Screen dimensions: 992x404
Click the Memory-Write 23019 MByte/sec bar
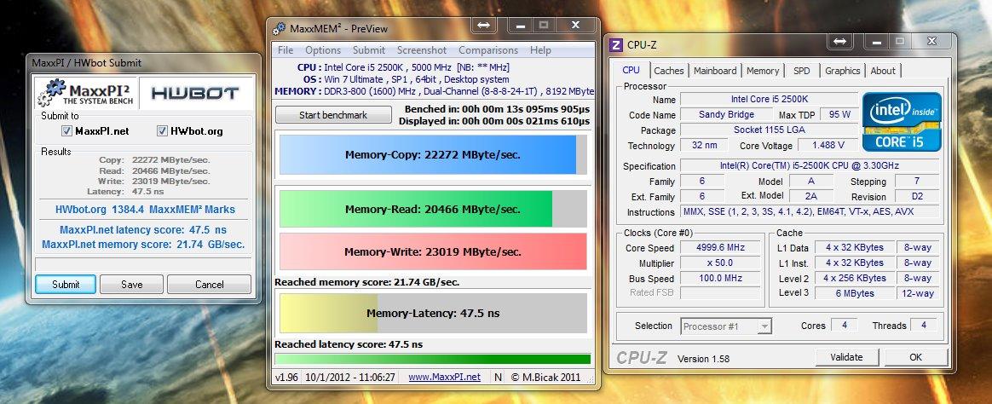pos(434,251)
